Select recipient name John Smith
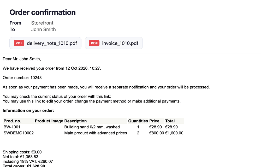 pyautogui.click(x=43, y=29)
